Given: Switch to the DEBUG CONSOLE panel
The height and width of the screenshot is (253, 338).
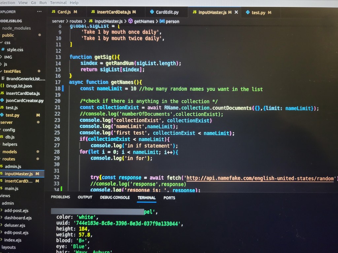Looking at the screenshot, I should [115, 197].
